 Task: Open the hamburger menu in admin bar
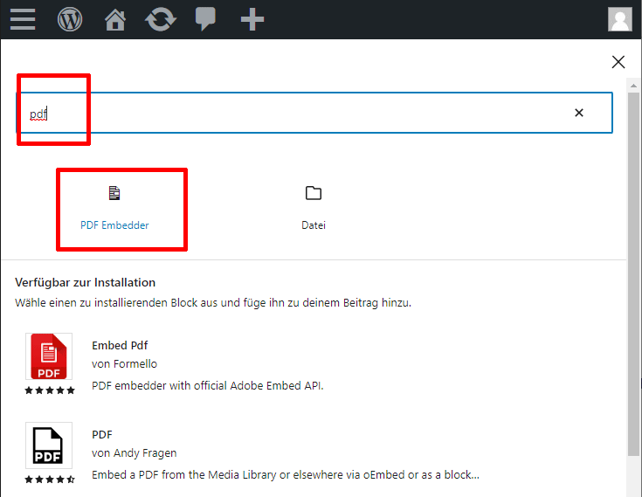click(23, 19)
